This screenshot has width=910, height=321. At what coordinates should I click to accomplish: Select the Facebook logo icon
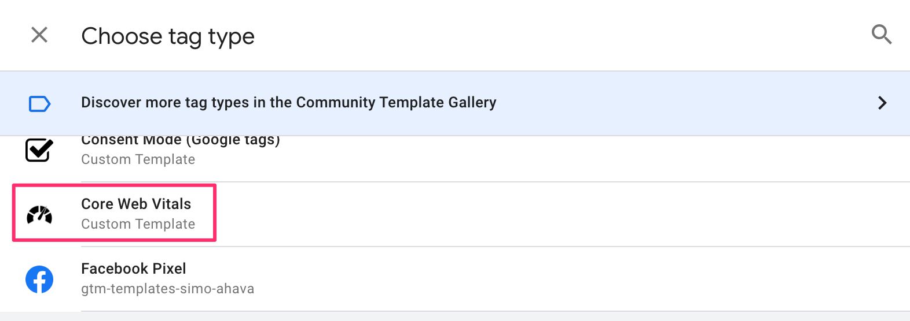tap(39, 279)
